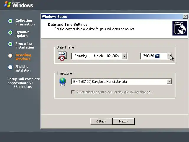This screenshot has width=189, height=142.
Task: Click the Bangkok, Hanoi, Jakarta time zone text
Action: [x=109, y=82]
